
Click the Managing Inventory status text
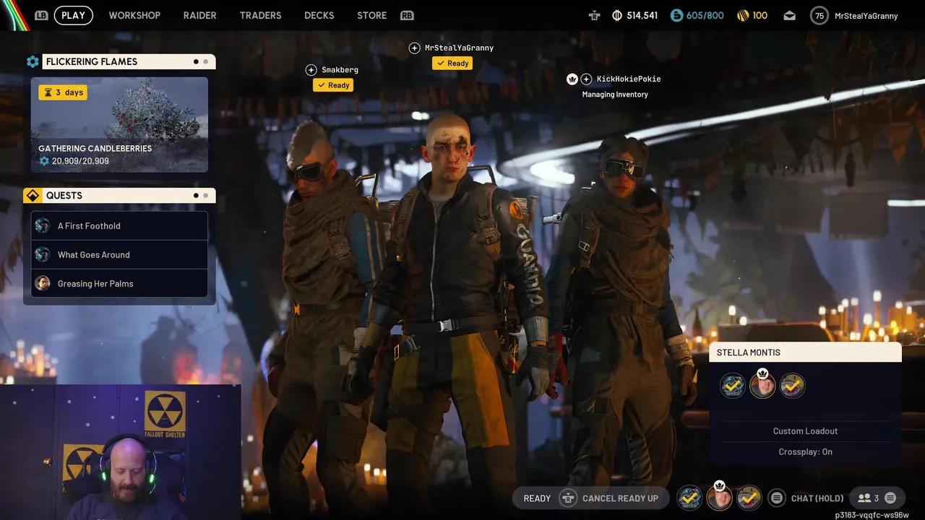click(615, 95)
